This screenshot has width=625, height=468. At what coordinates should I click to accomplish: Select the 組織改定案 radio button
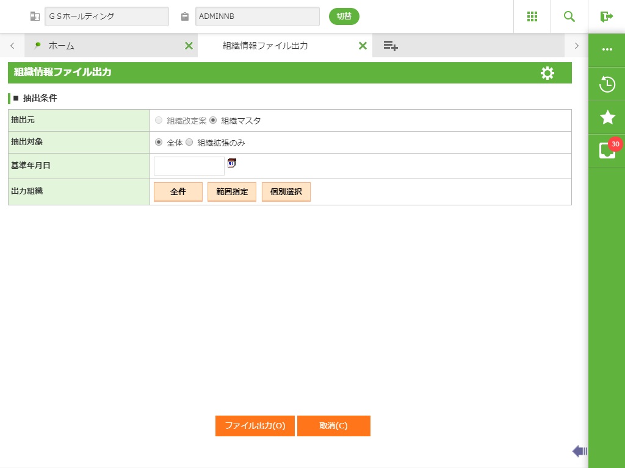[159, 120]
